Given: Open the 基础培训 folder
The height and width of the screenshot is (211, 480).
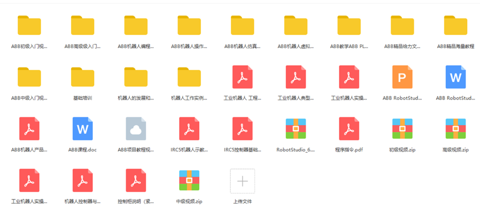Looking at the screenshot, I should [83, 77].
